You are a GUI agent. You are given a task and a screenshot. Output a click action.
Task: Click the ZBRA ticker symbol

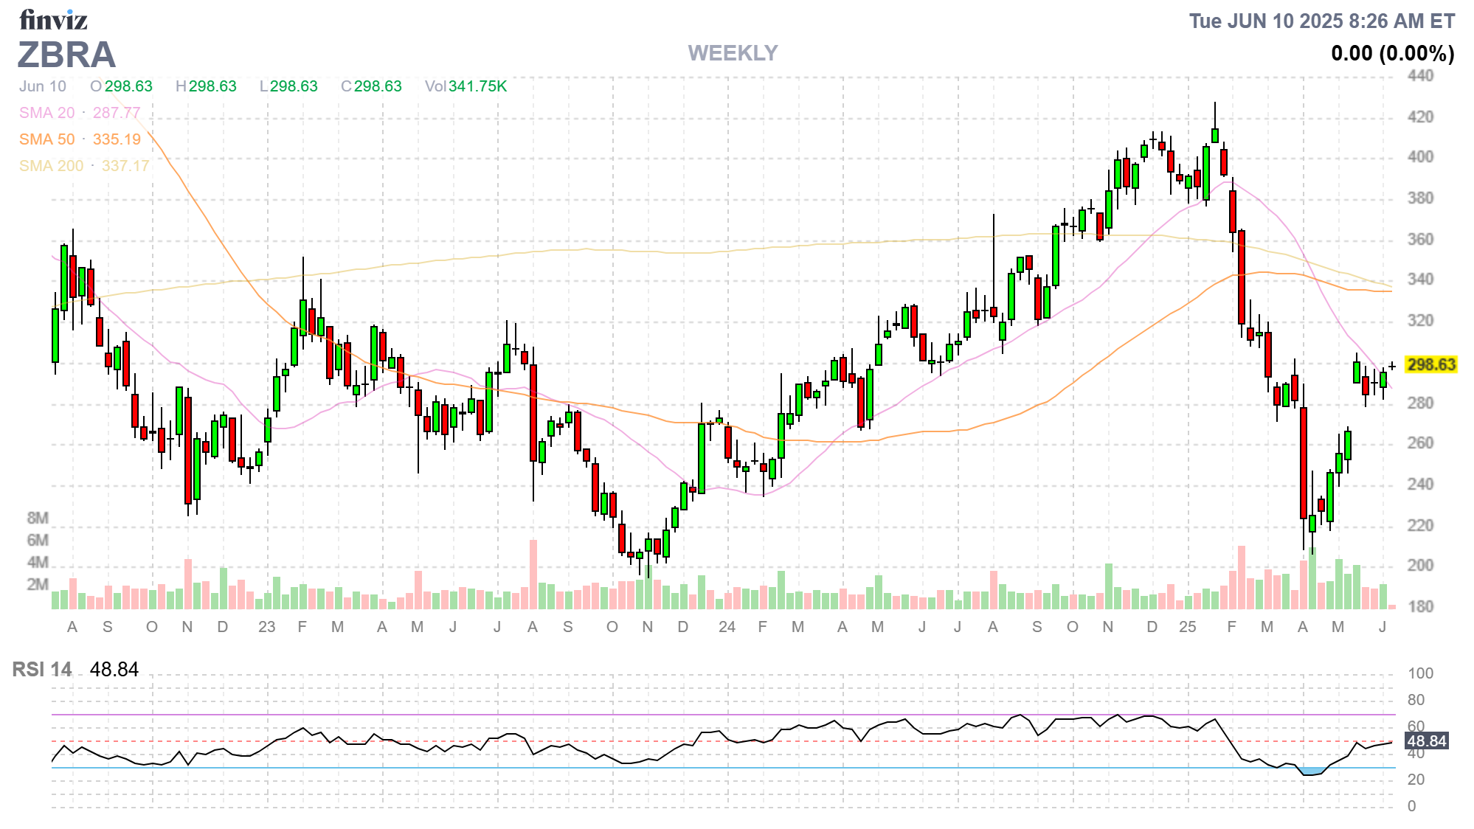tap(66, 55)
